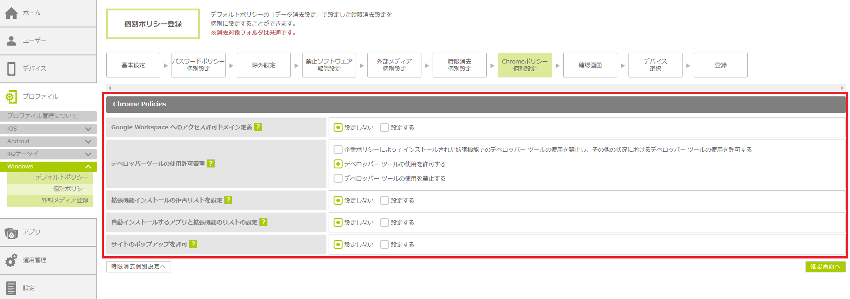The height and width of the screenshot is (299, 850).
Task: Expand the Android profile section
Action: click(88, 141)
